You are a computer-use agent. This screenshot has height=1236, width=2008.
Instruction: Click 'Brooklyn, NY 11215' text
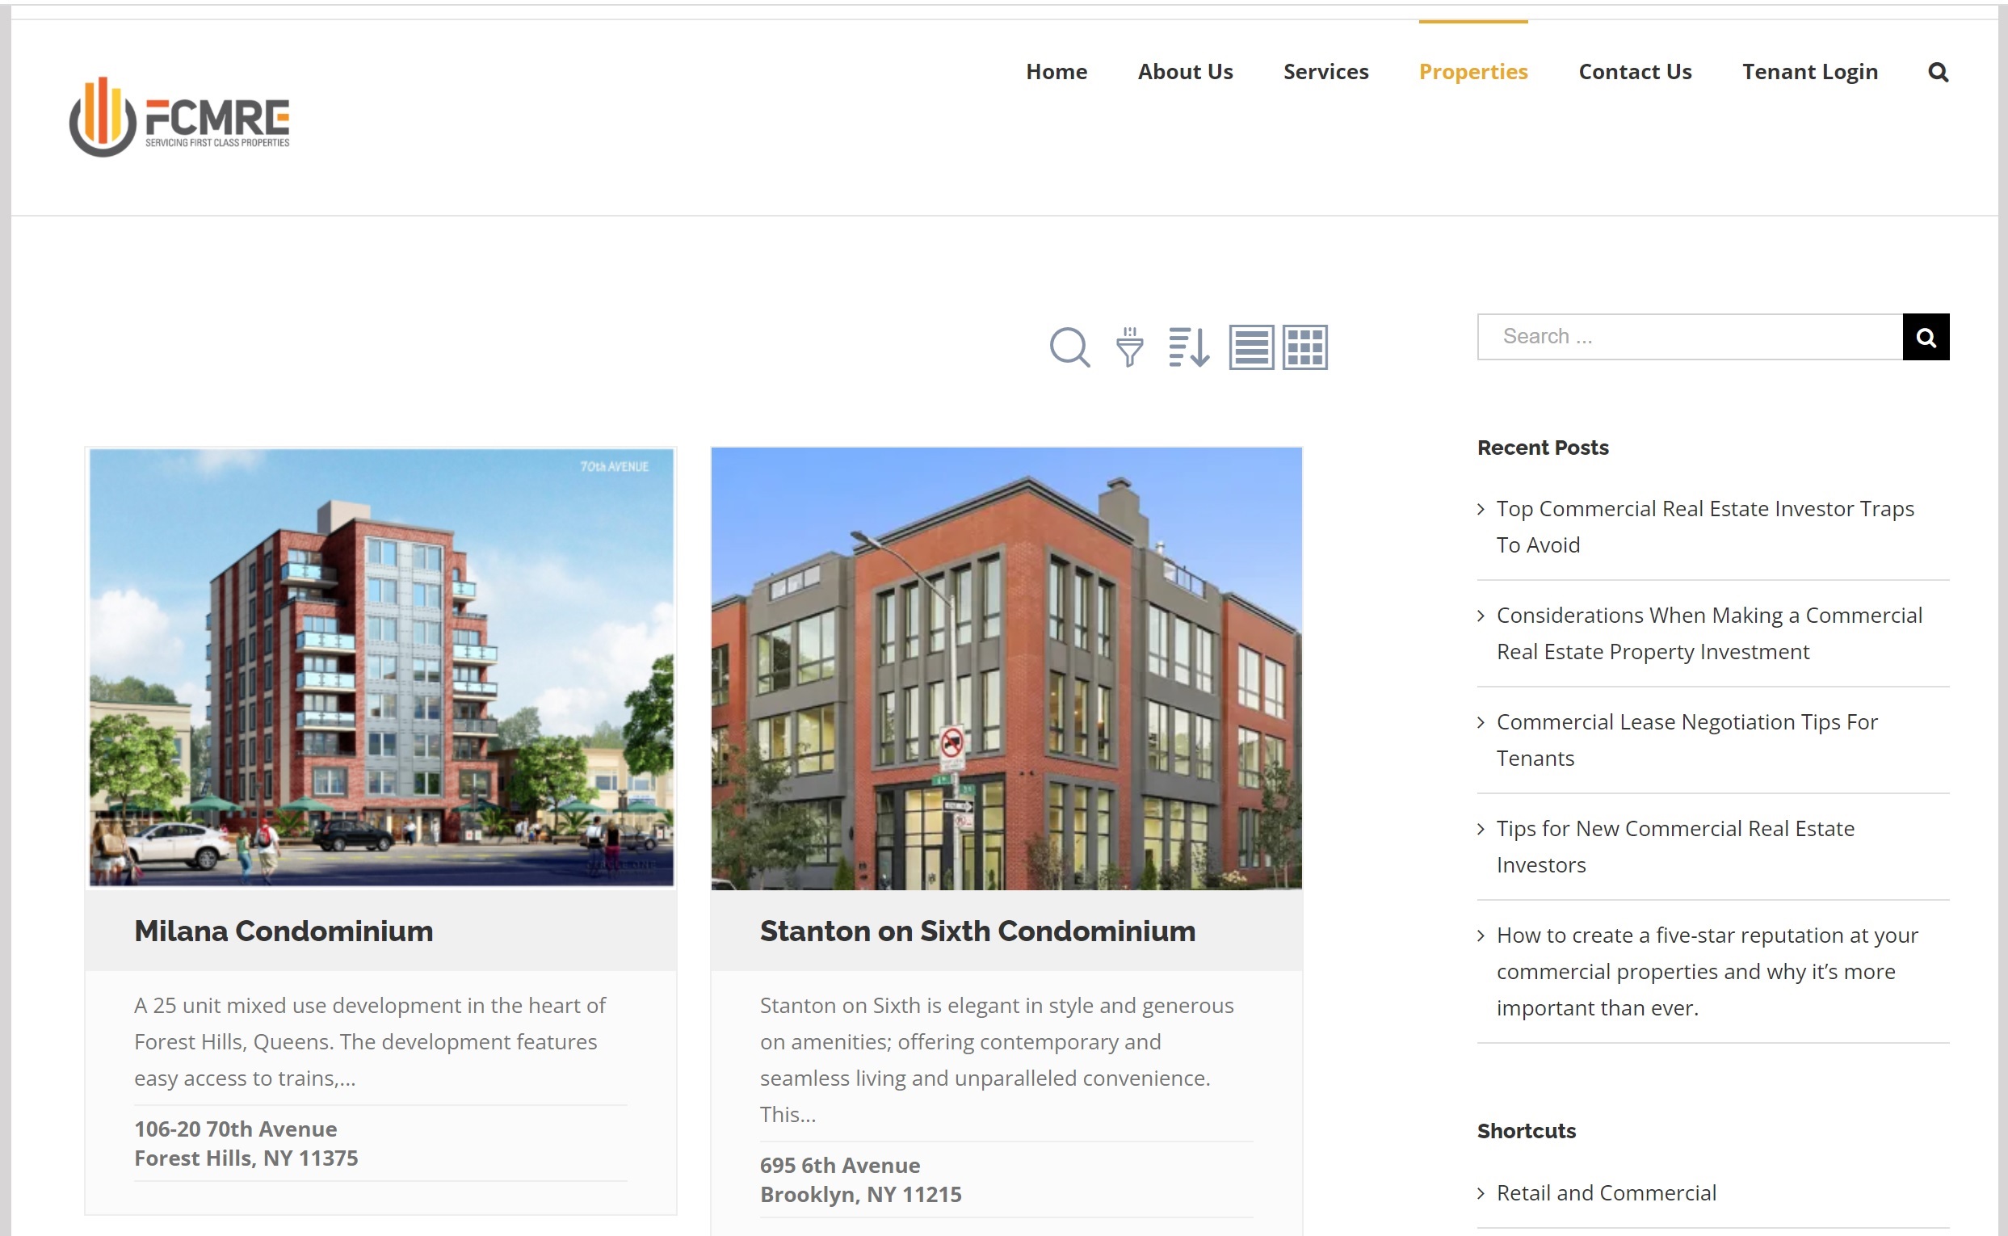tap(860, 1194)
